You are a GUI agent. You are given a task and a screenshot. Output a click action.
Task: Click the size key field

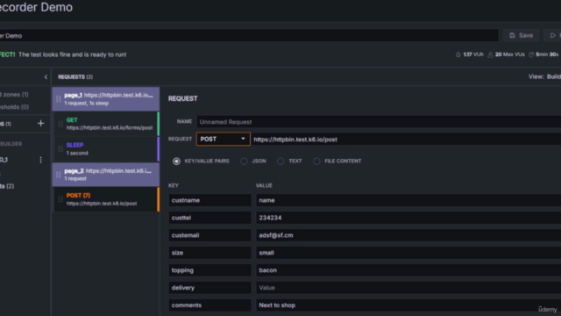pyautogui.click(x=209, y=253)
